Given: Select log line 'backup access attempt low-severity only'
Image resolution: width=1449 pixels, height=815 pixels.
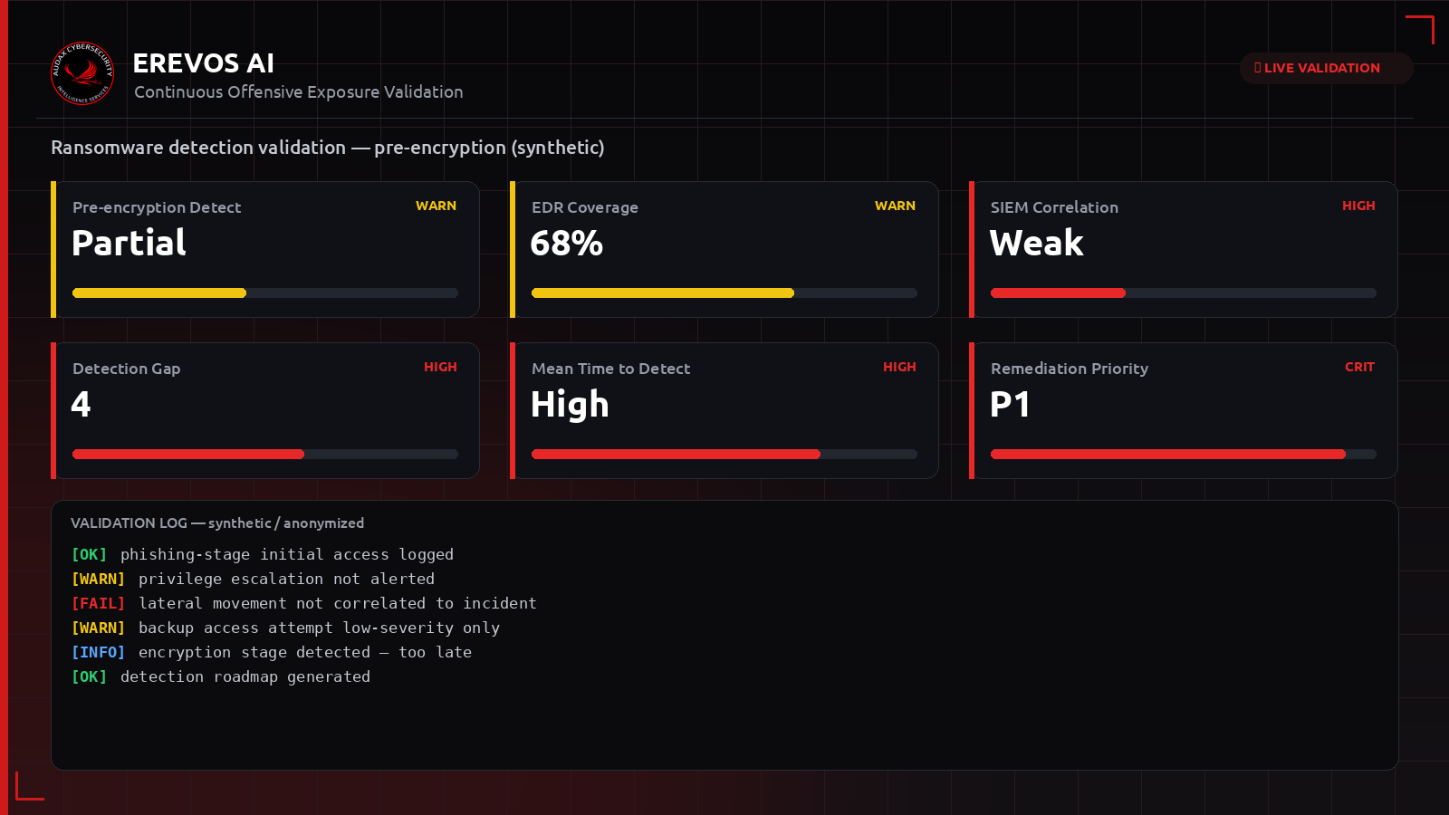Looking at the screenshot, I should click(x=319, y=628).
